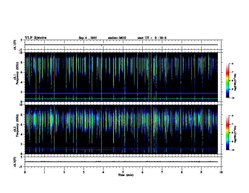249x193 pixels.
Task: Click the 'Time (min)' axis label
Action: coord(126,175)
